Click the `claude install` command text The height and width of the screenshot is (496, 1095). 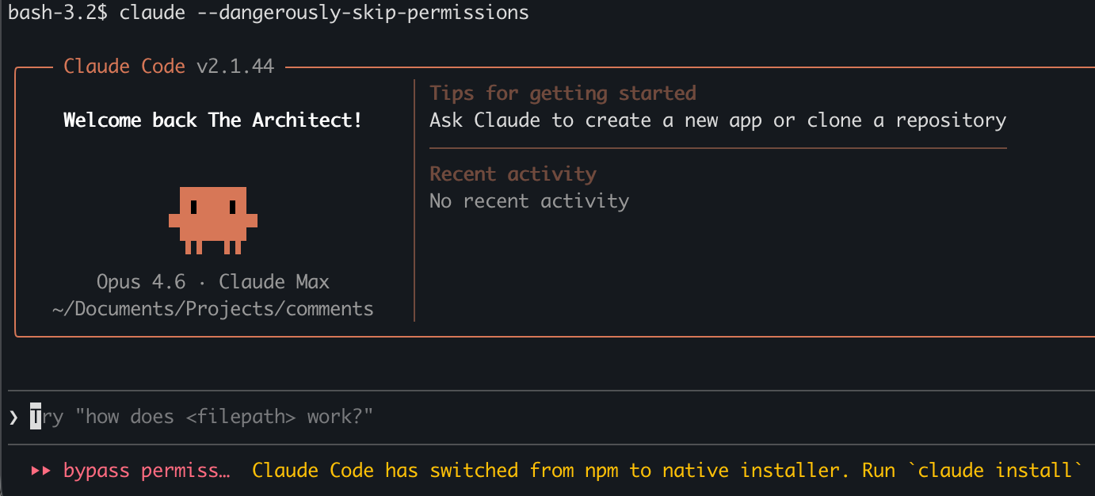tap(999, 471)
